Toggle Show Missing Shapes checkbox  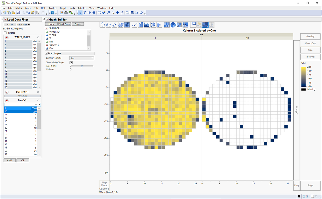[x=71, y=63]
